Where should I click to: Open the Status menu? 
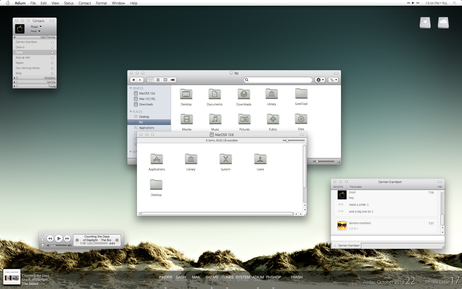point(69,3)
